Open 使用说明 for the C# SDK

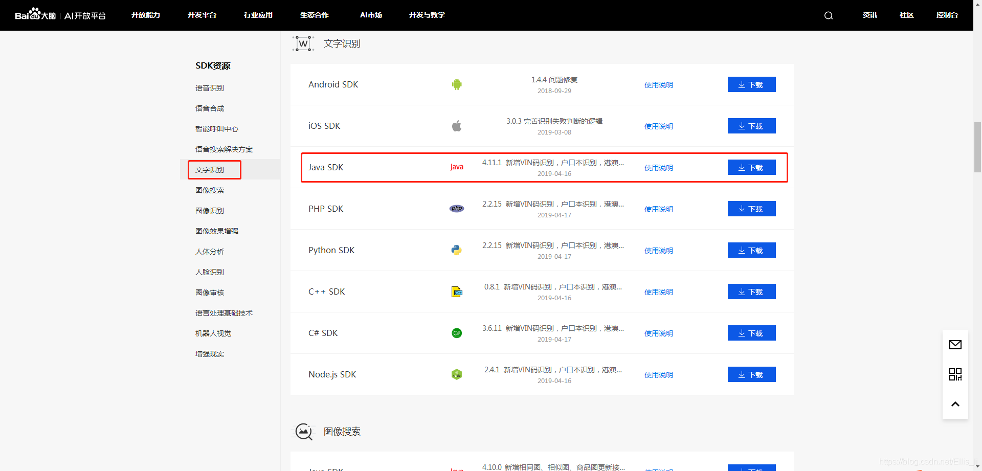tap(659, 333)
